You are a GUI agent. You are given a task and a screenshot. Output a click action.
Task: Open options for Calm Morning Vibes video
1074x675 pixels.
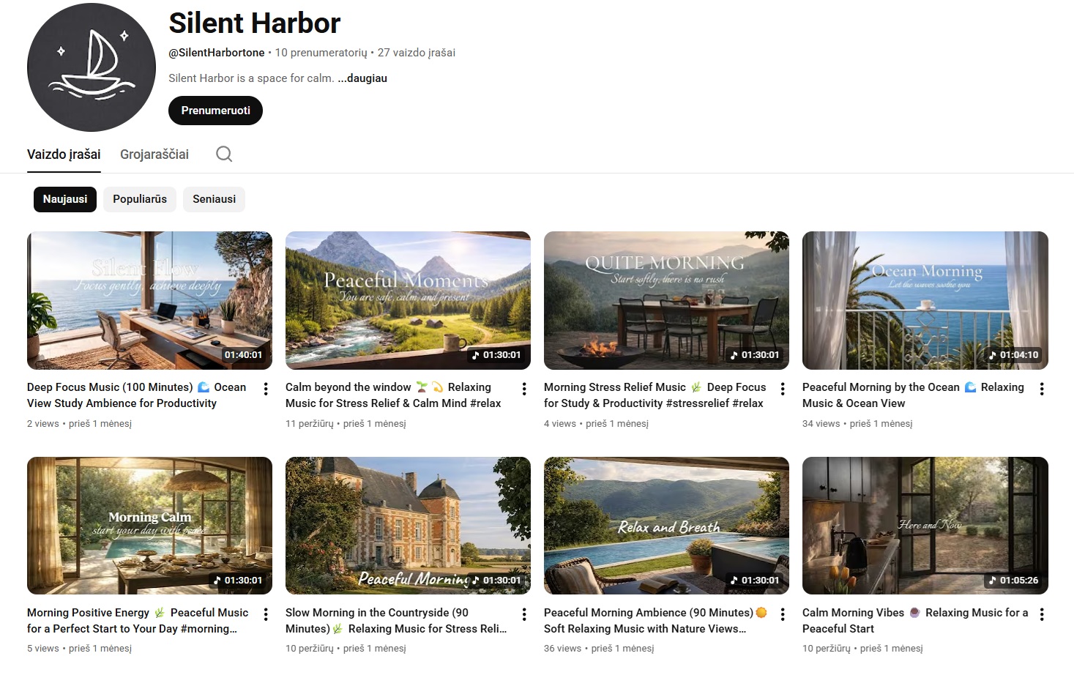[1042, 614]
